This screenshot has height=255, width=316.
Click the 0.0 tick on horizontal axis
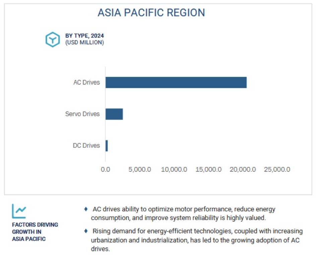click(105, 170)
